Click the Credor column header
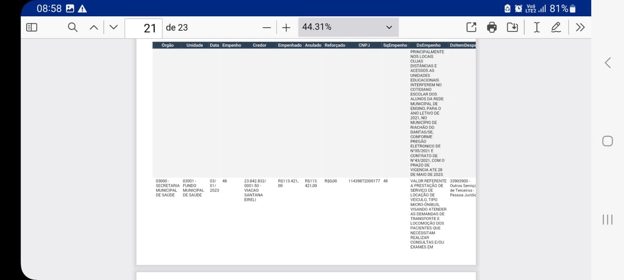Viewport: 624px width, 280px height. click(259, 45)
